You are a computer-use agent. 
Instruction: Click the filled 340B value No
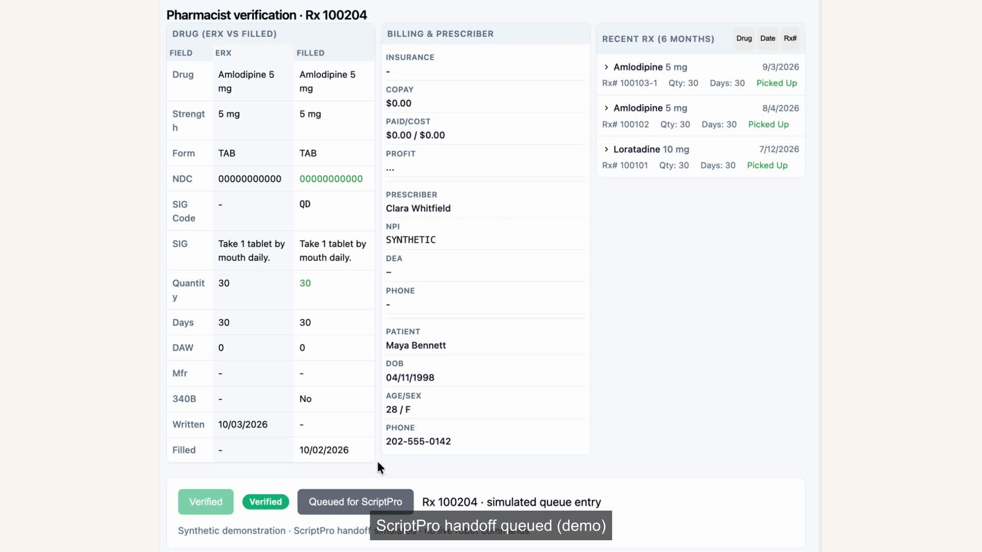point(305,399)
